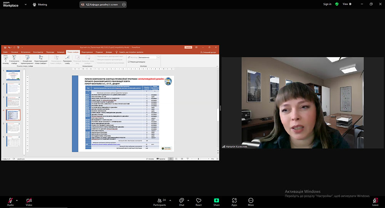Start camera with the Video button
385x208 pixels.
[x=29, y=202]
